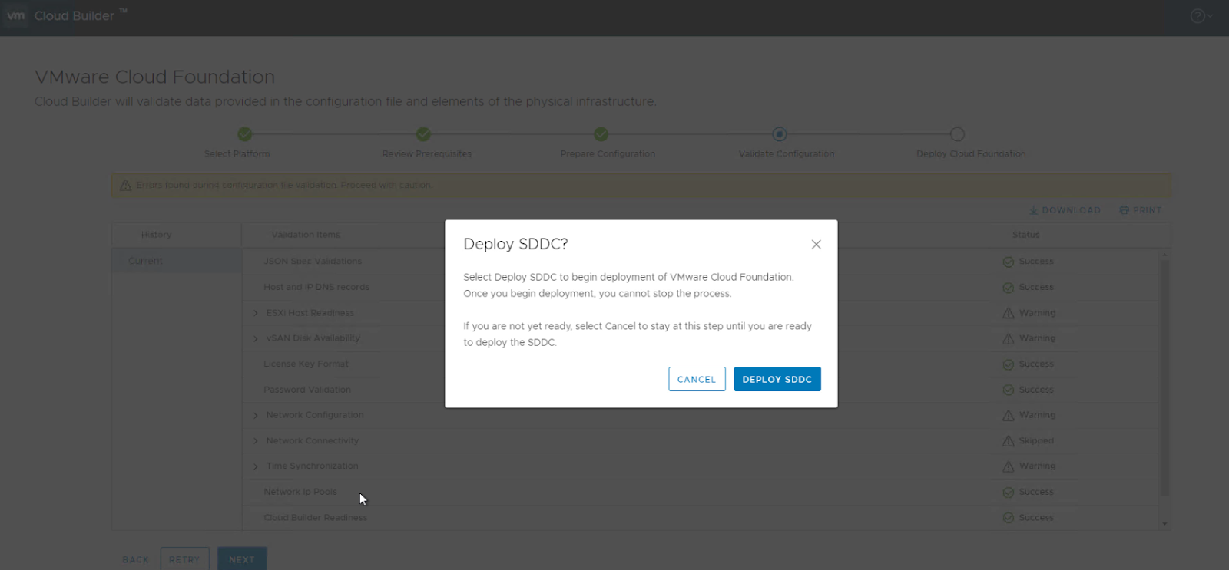Viewport: 1229px width, 570px height.
Task: Click the scroll down arrow of the validation list
Action: tap(1164, 524)
